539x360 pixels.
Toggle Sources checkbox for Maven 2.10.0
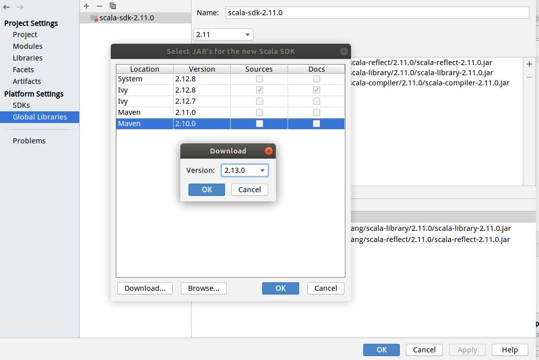260,124
